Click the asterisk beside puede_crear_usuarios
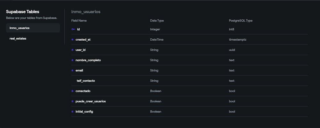The height and width of the screenshot is (128, 320). (72, 101)
